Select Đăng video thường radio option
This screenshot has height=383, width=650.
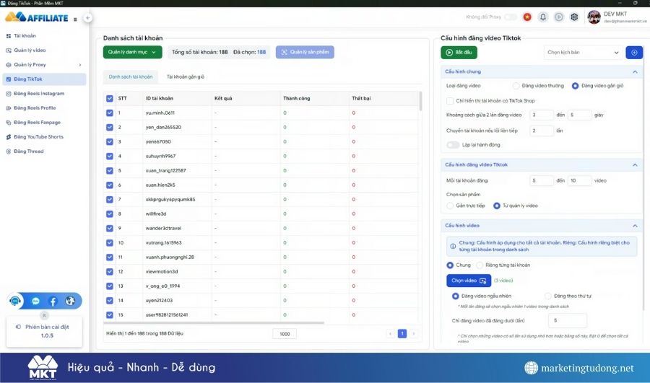(516, 86)
